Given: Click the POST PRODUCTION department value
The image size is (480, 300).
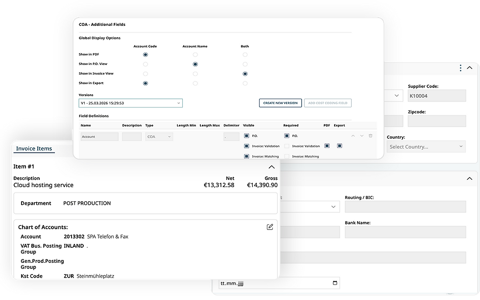Looking at the screenshot, I should pos(87,203).
